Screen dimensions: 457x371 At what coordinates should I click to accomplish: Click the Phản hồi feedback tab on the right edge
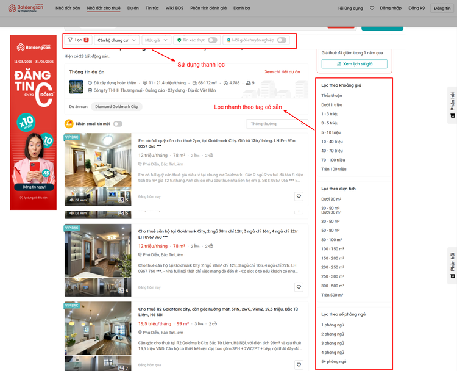point(452,105)
